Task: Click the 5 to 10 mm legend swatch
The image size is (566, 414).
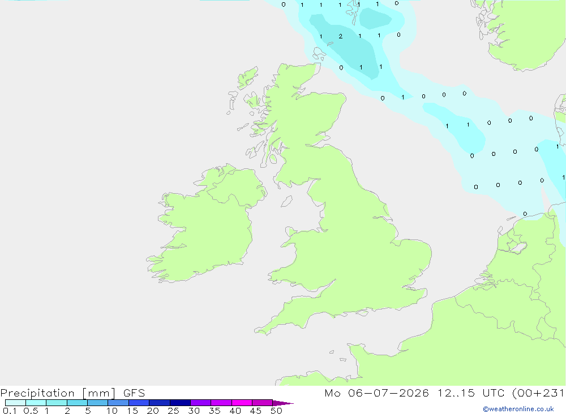Action: [x=98, y=403]
